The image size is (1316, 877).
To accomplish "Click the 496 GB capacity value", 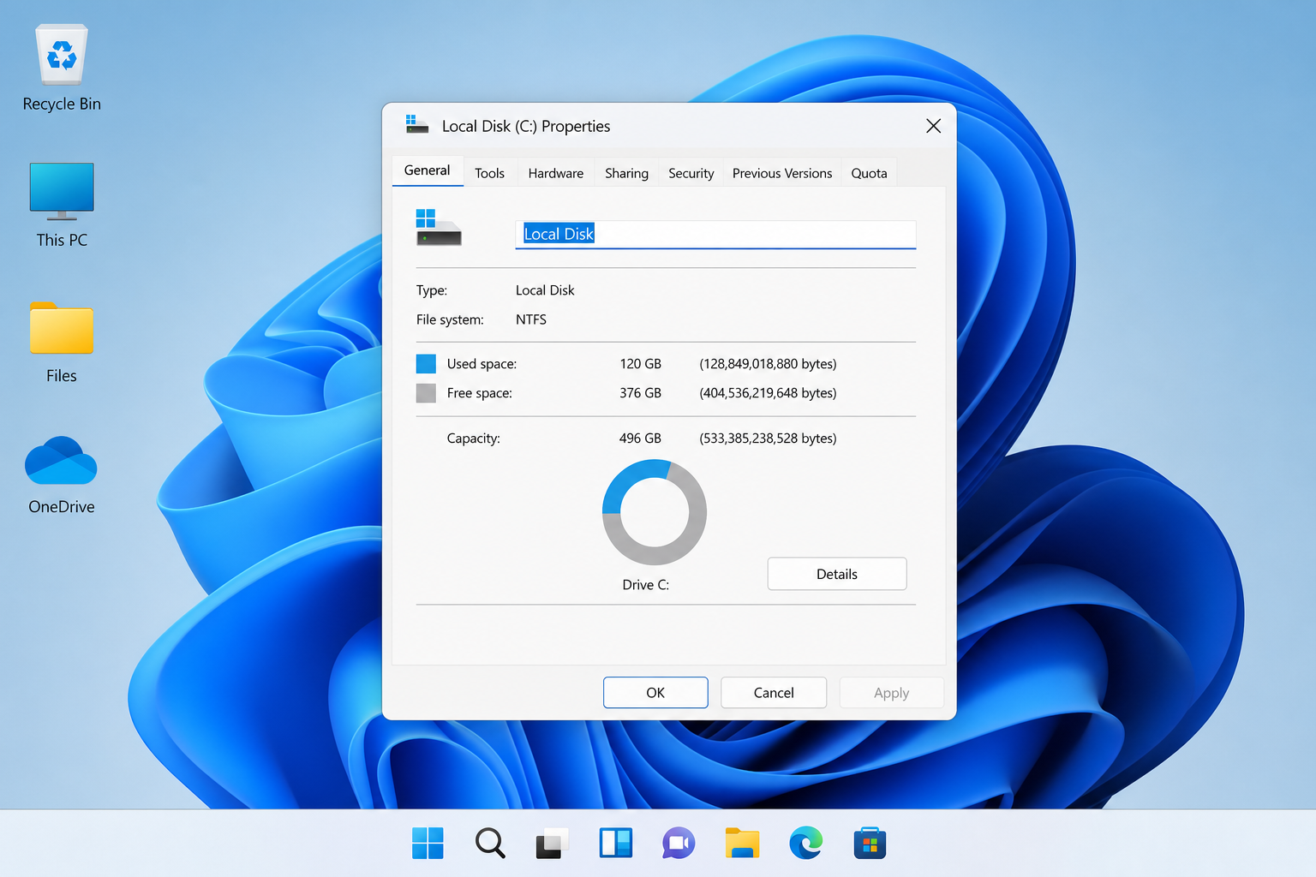I will [x=641, y=438].
